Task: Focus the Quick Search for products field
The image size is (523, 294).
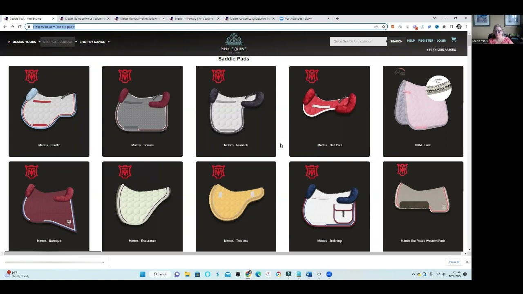Action: [358, 41]
